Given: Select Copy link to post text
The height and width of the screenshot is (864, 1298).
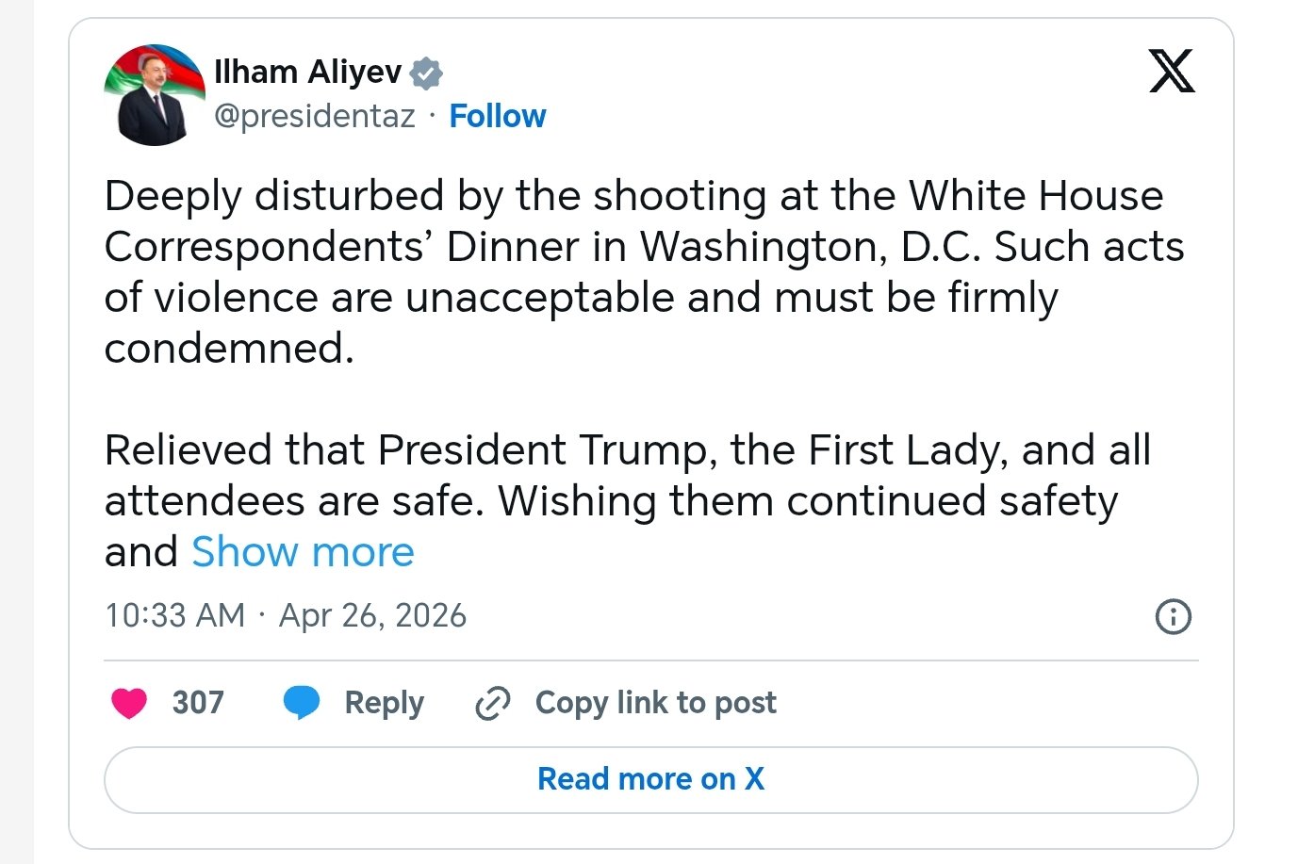Looking at the screenshot, I should [655, 703].
